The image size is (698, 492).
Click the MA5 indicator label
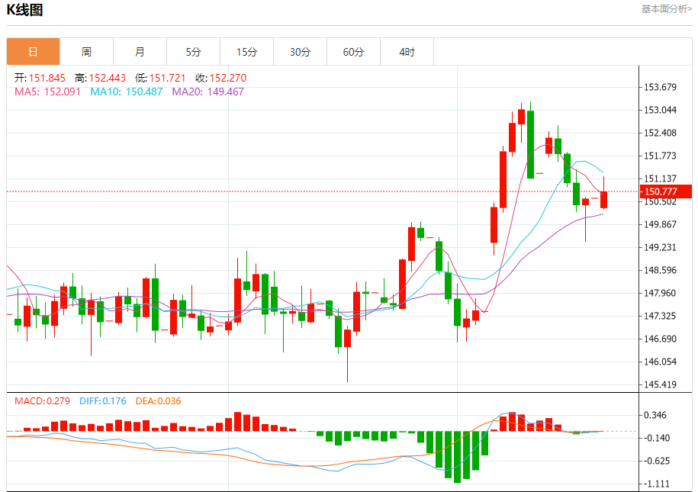[47, 92]
